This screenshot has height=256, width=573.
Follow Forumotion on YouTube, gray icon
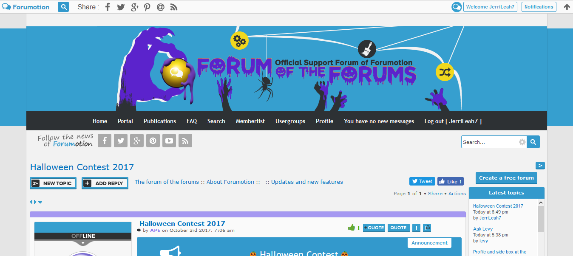pyautogui.click(x=169, y=141)
